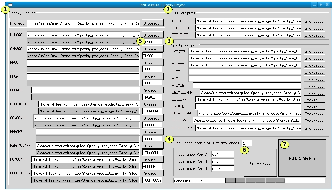Screen dimensions: 332x190
Task: Run the PINE 2 SPARKY conversion
Action: coord(302,158)
